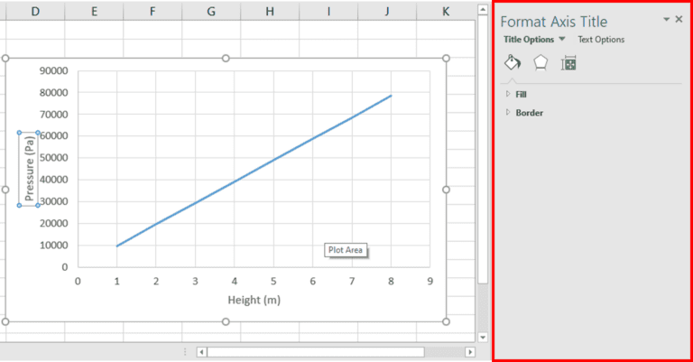This screenshot has height=362, width=693.
Task: Select column header F
Action: tap(152, 12)
